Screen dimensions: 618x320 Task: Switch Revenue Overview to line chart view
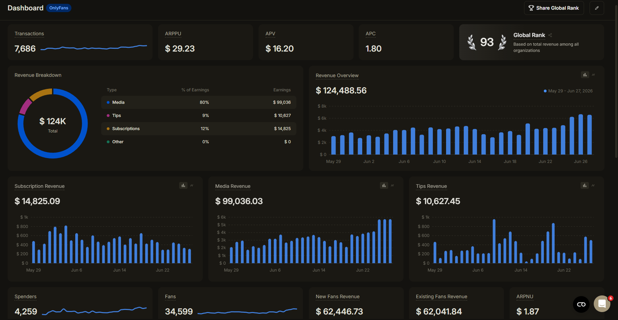(x=593, y=75)
